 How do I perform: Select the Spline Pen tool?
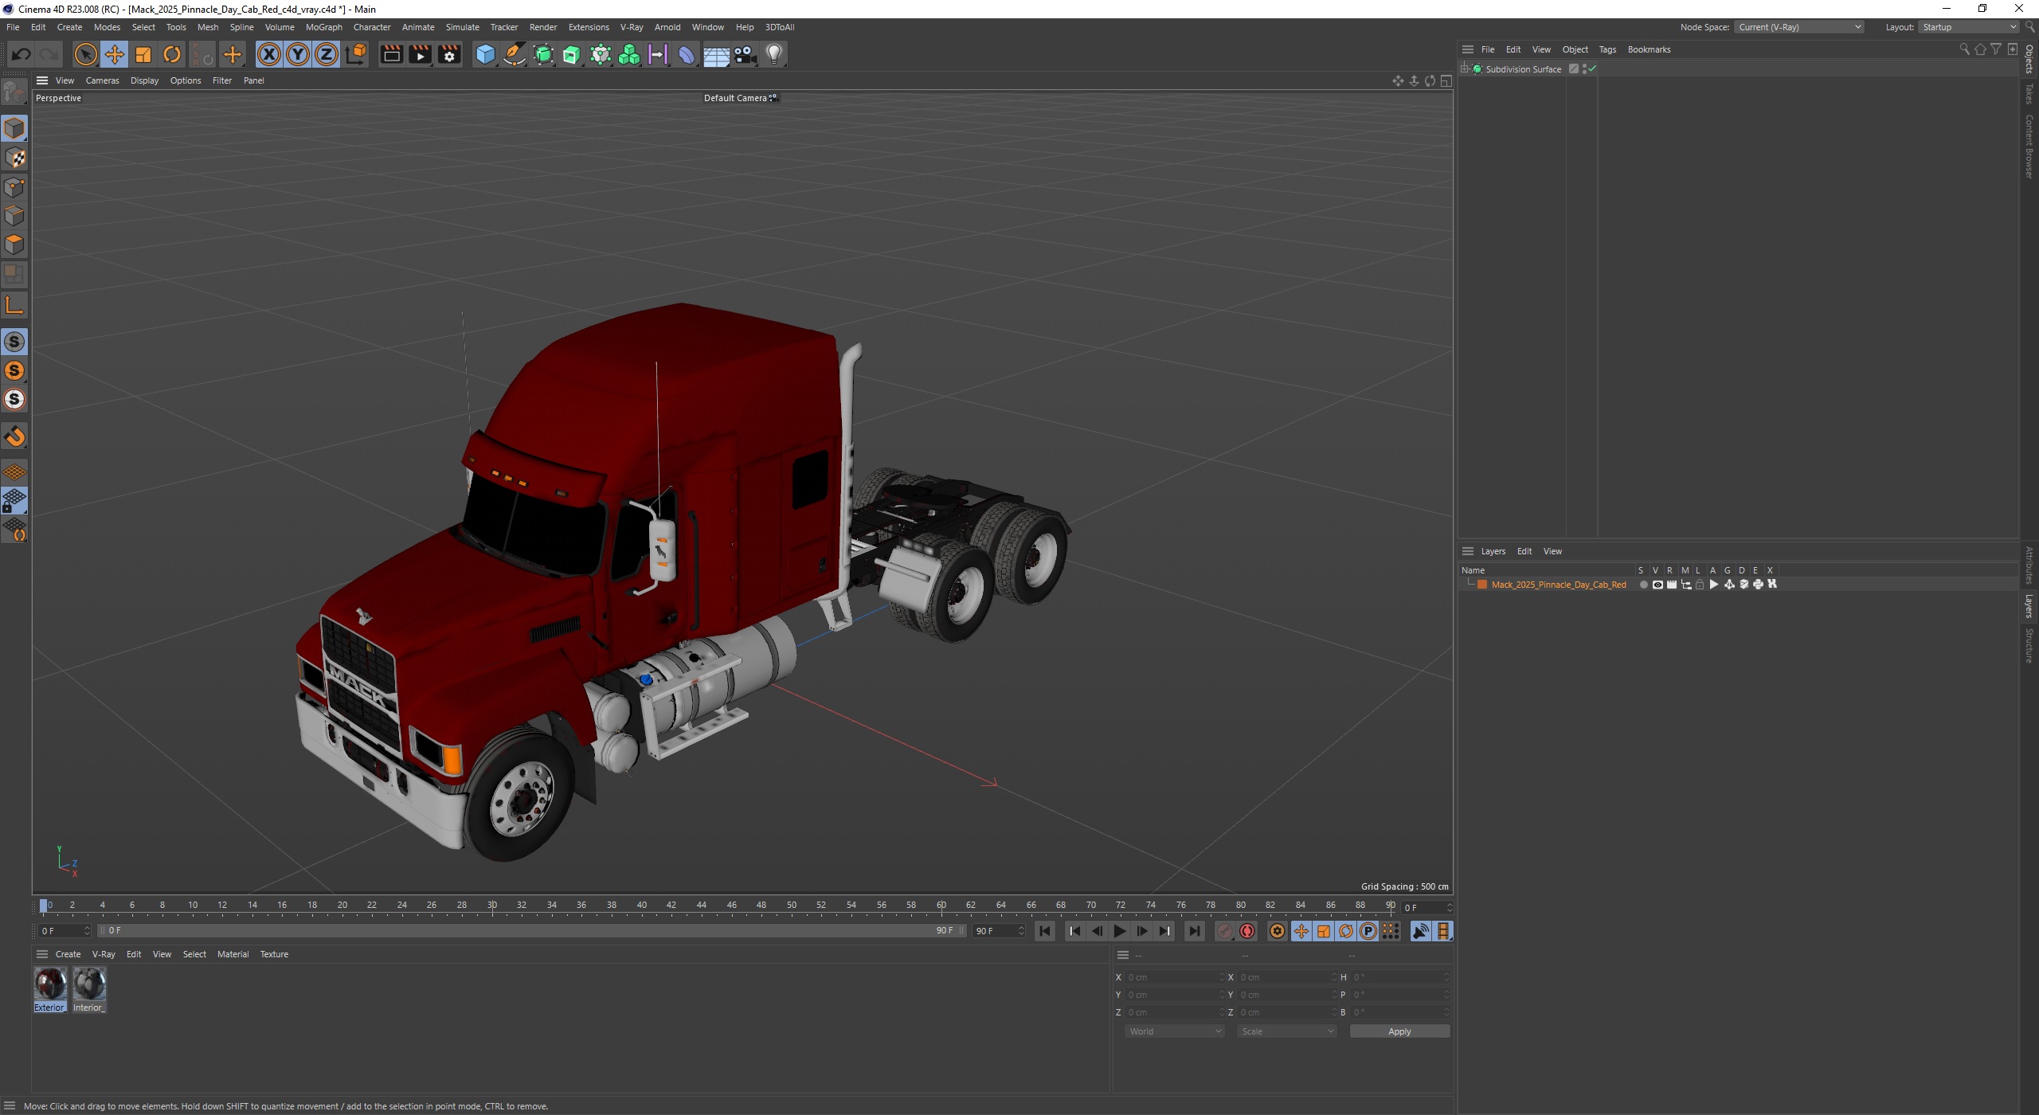[515, 54]
